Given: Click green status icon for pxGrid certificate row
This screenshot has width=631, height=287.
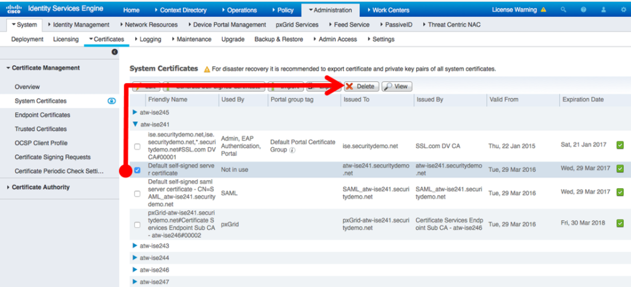Looking at the screenshot, I should click(620, 223).
